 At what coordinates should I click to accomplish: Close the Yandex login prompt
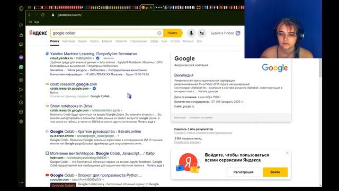pyautogui.click(x=287, y=153)
